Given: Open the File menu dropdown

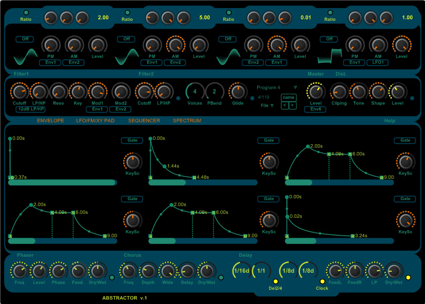Looking at the screenshot, I should click(x=267, y=105).
